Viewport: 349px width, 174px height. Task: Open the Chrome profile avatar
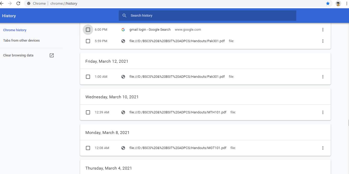[338, 3]
